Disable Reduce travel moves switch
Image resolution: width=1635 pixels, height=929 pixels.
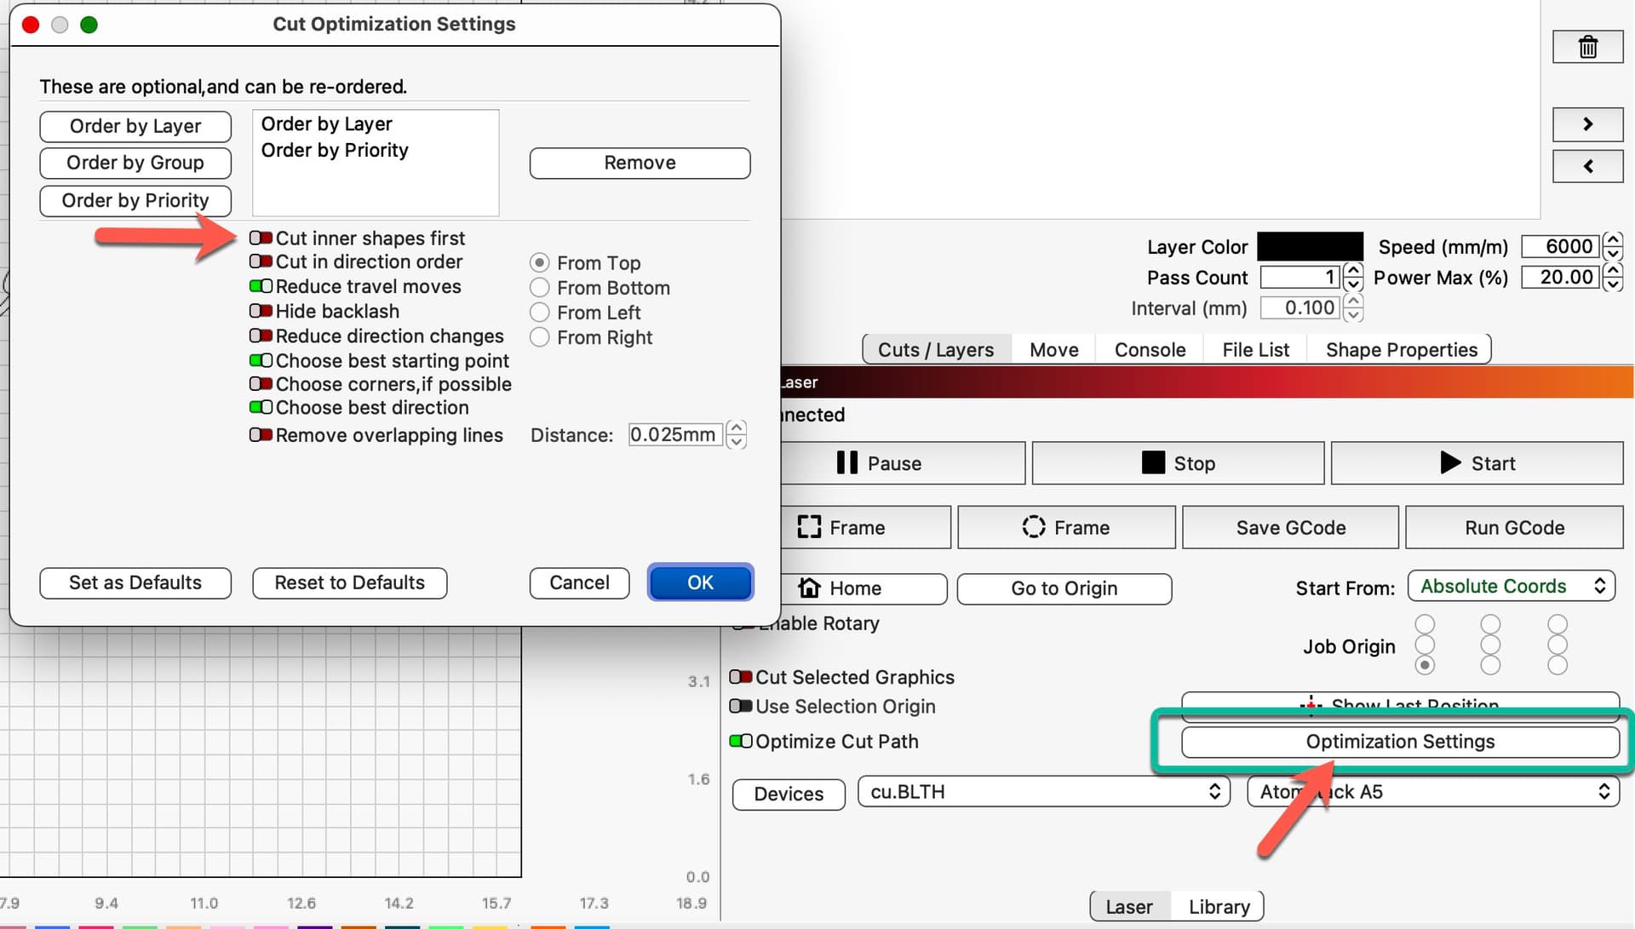tap(261, 287)
